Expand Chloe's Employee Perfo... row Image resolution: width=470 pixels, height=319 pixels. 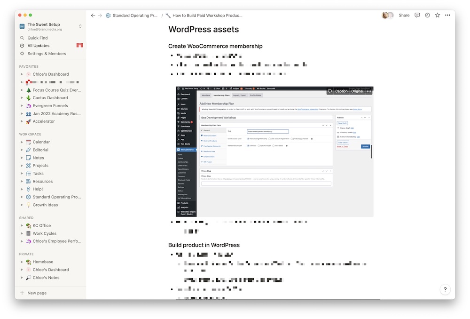tap(22, 241)
